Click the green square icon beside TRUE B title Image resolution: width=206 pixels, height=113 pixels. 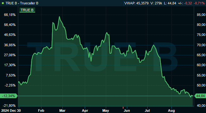point(3,3)
